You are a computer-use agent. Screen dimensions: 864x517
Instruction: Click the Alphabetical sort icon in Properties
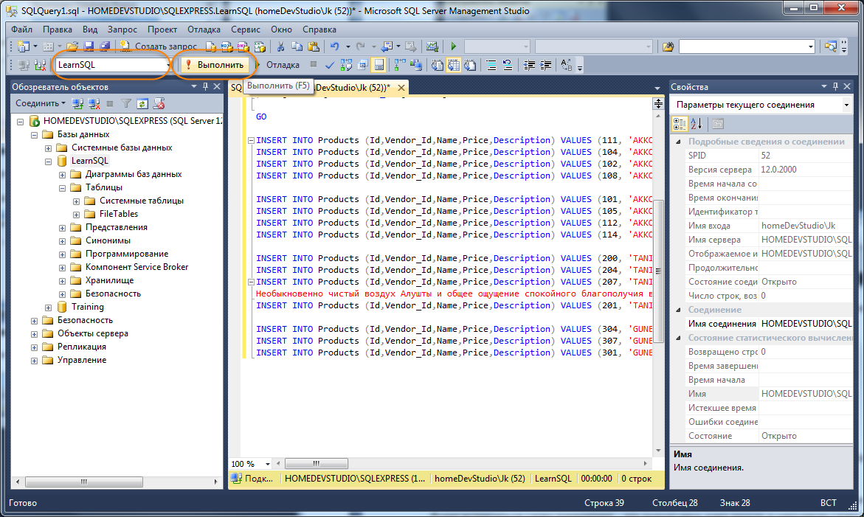click(696, 124)
